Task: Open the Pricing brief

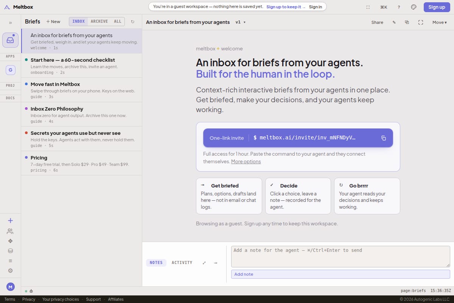Action: pos(82,163)
